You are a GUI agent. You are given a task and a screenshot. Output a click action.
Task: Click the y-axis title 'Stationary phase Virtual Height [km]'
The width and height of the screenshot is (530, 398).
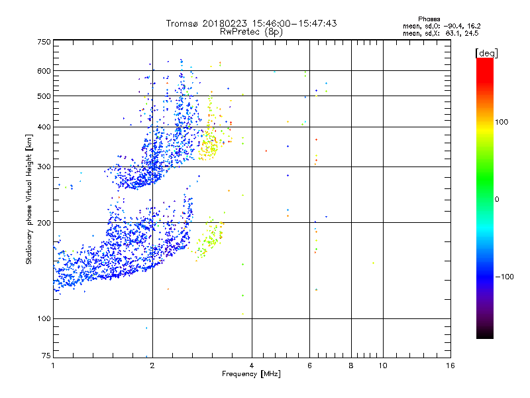29,199
